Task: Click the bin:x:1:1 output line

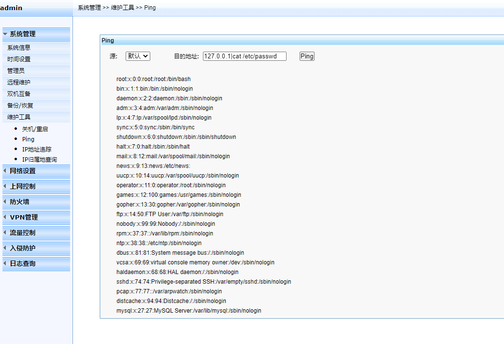Action: click(155, 89)
